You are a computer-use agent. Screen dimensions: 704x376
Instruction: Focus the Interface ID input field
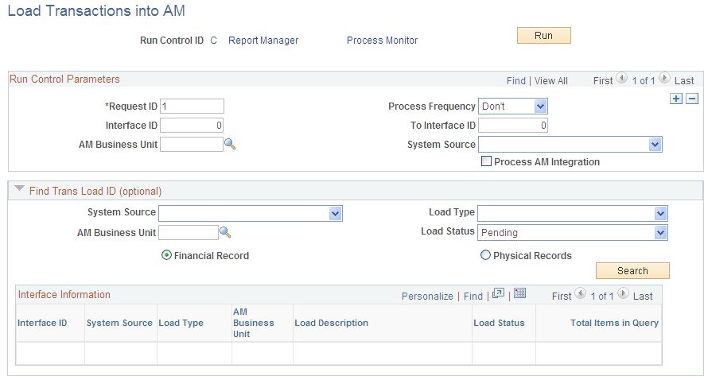coord(192,125)
